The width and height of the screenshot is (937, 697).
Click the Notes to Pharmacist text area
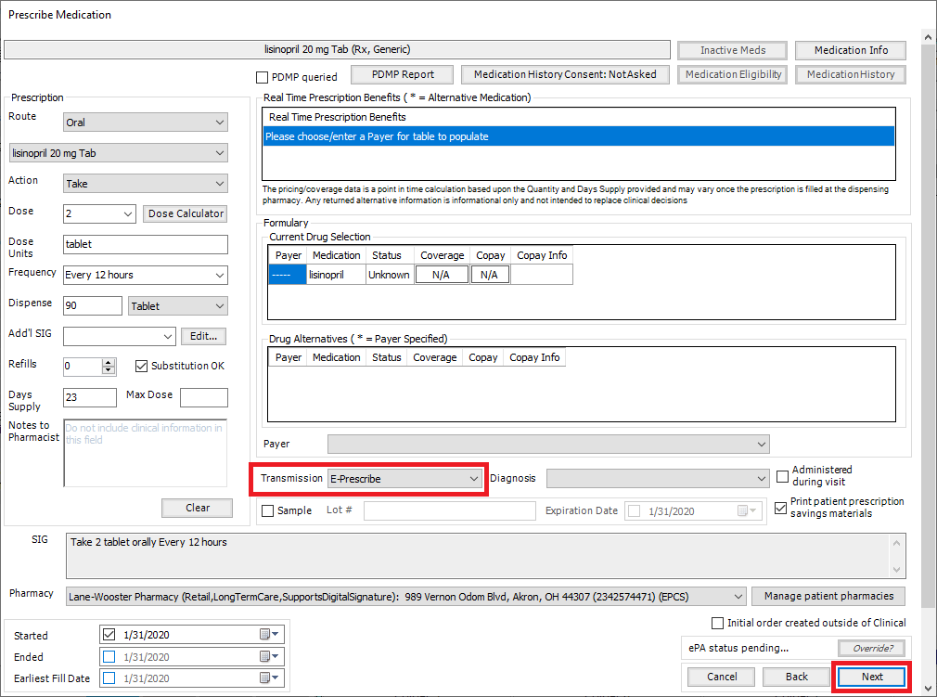(x=146, y=453)
